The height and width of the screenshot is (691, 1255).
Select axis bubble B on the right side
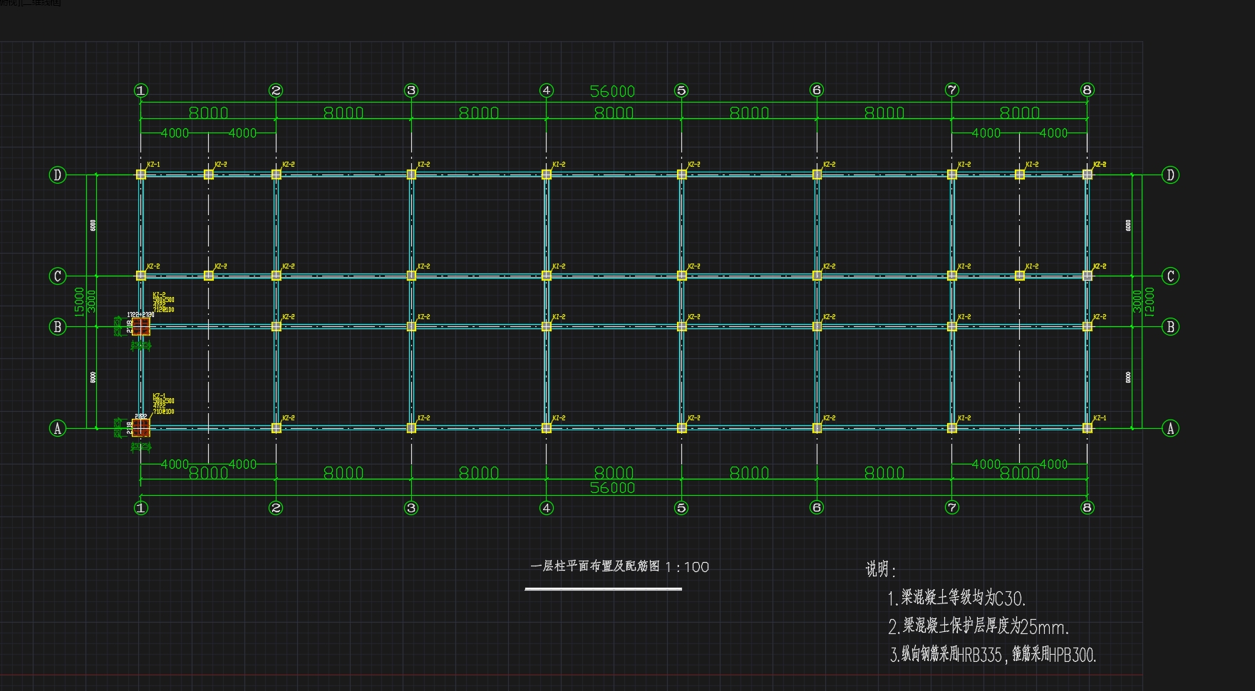pyautogui.click(x=1170, y=327)
